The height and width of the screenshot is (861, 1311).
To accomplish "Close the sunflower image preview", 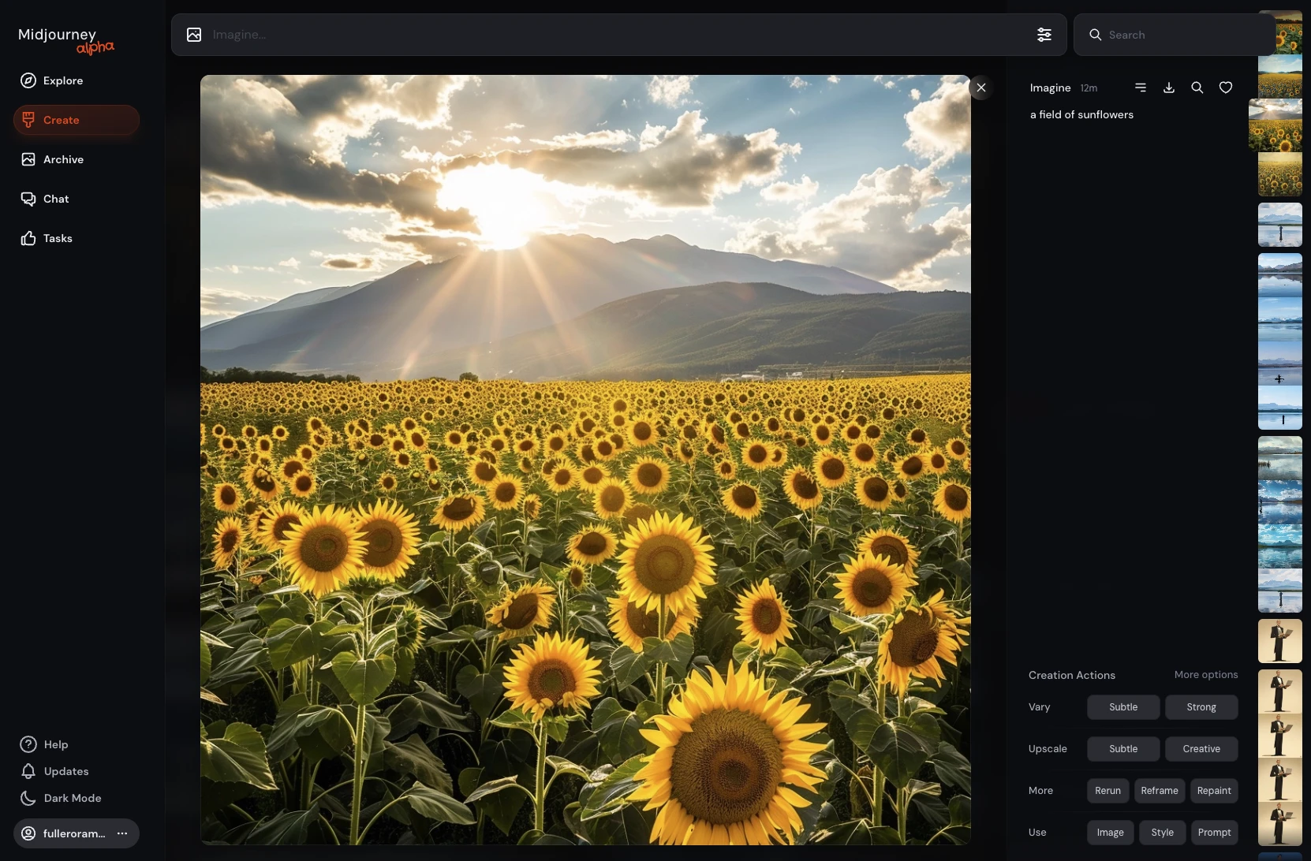I will click(981, 88).
